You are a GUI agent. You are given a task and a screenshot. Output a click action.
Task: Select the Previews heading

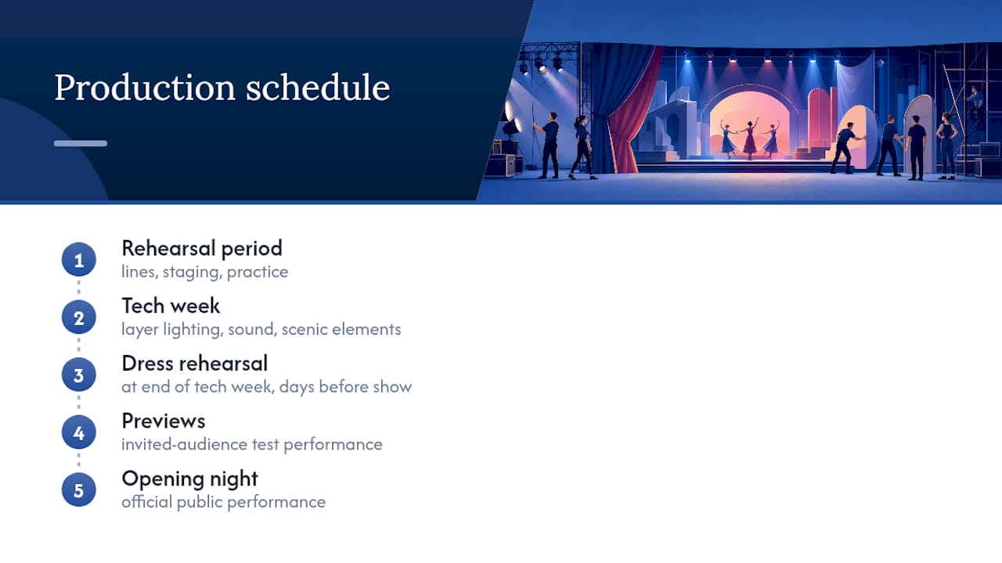tap(163, 421)
